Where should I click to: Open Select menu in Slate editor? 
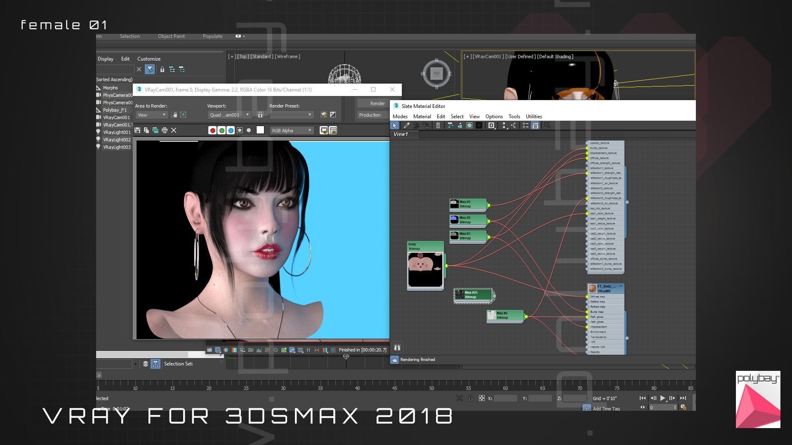tap(457, 117)
